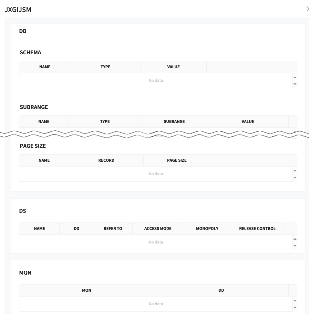Screen dimensions: 310x314
Task: Click the VALUE column header under SCHEMA
Action: click(173, 67)
